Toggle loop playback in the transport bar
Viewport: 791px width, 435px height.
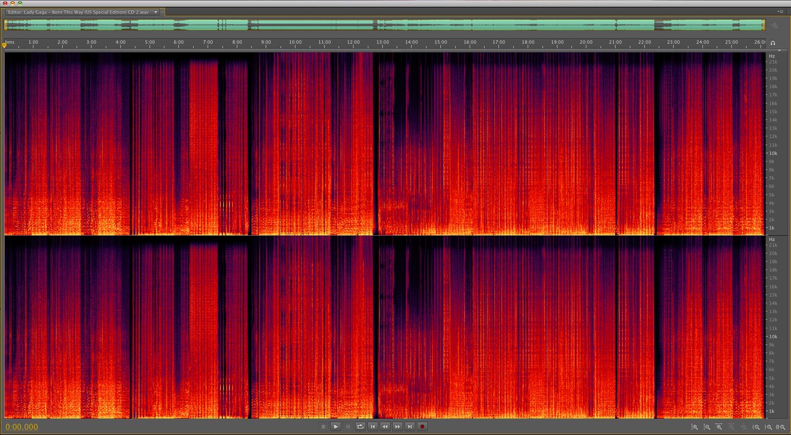pyautogui.click(x=360, y=427)
